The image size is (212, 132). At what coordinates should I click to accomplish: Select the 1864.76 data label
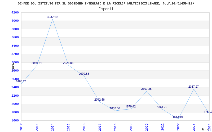tap(162, 107)
